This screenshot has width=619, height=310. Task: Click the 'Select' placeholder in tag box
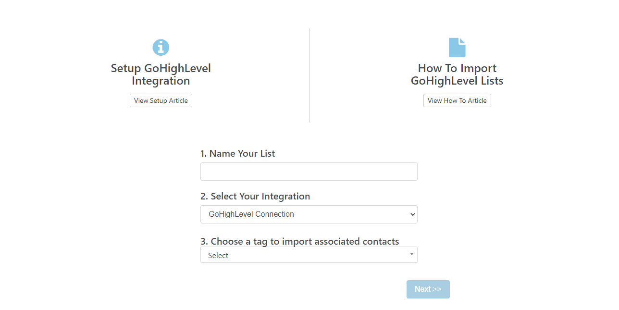tap(218, 256)
